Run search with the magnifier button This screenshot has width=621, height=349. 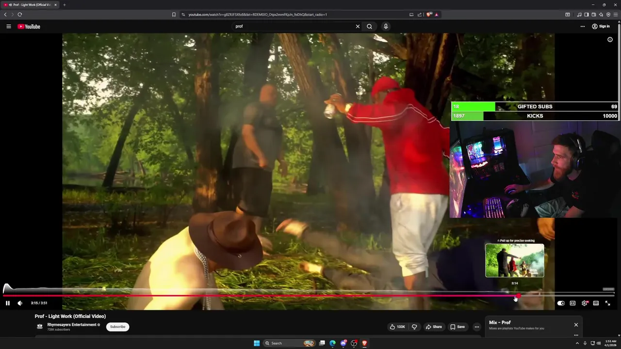pyautogui.click(x=370, y=27)
